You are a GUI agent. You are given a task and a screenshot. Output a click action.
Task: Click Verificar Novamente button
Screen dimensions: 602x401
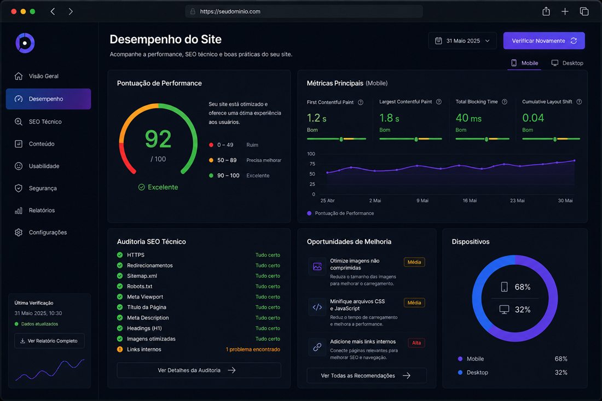point(544,40)
